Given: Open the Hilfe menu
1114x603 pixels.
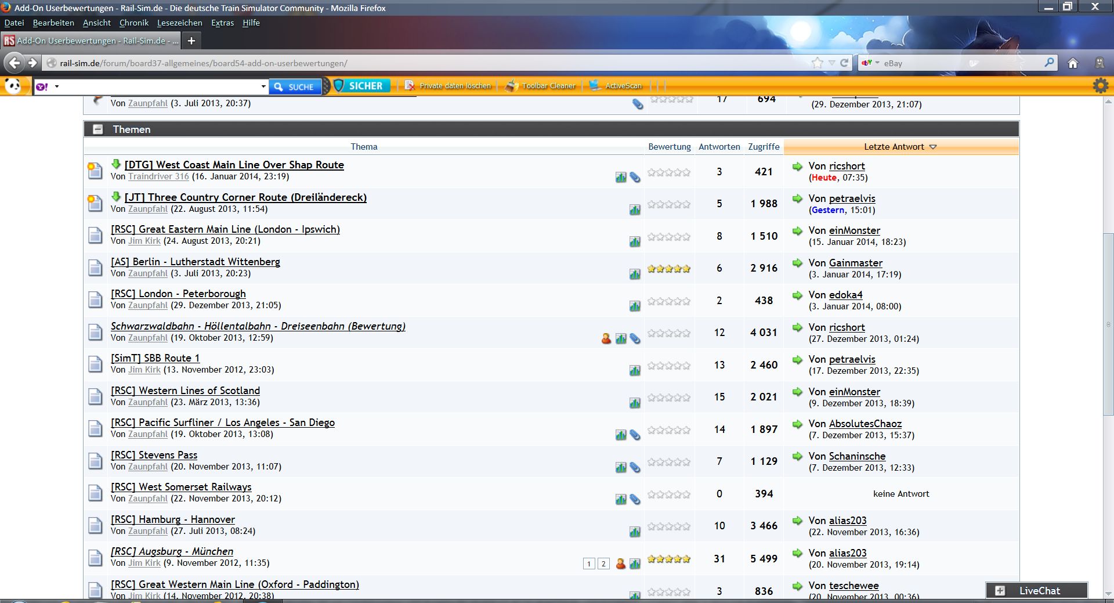Looking at the screenshot, I should coord(251,23).
